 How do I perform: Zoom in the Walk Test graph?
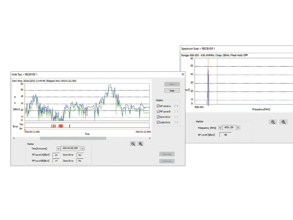pos(141,144)
